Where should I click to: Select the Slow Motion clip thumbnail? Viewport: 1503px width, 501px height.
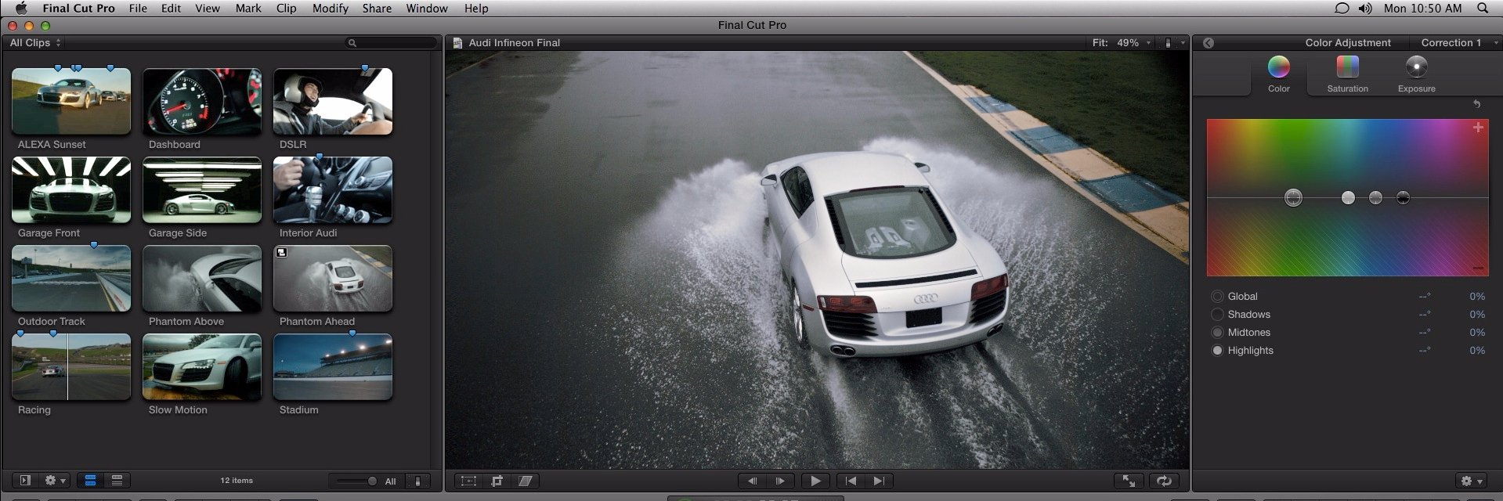pos(202,366)
